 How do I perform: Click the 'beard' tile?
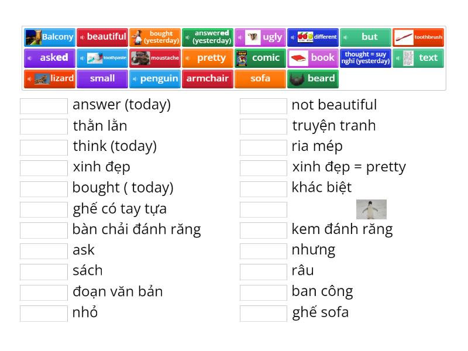313,79
